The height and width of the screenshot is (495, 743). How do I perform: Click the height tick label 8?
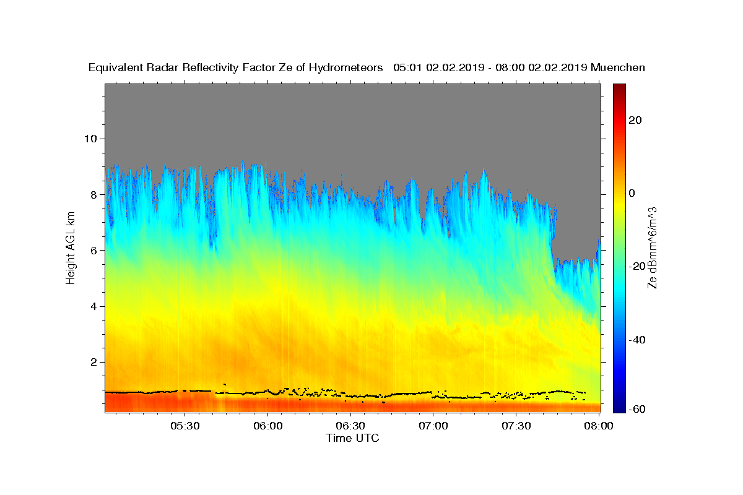[95, 194]
